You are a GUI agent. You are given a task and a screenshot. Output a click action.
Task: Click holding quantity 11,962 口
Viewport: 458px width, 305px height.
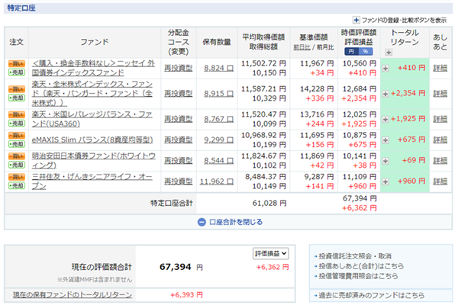[213, 182]
